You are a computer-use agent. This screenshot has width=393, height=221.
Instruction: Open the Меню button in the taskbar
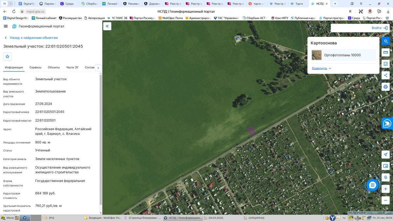point(8,218)
